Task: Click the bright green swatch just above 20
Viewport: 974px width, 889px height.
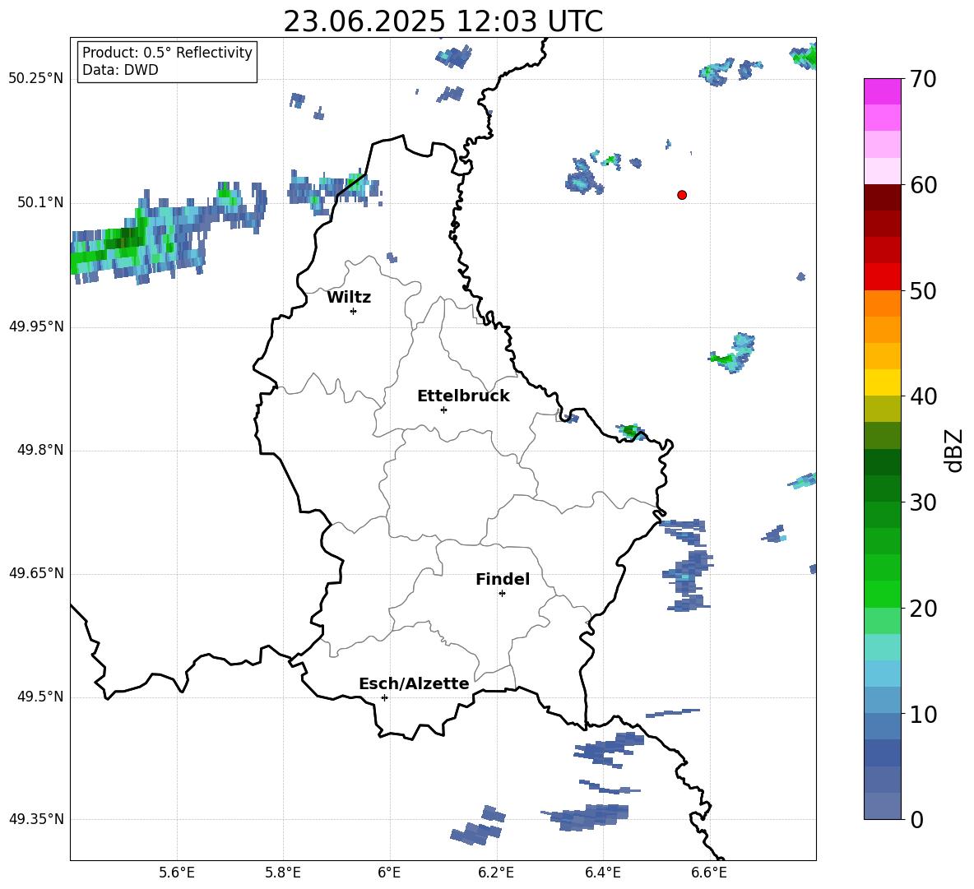Action: (883, 594)
